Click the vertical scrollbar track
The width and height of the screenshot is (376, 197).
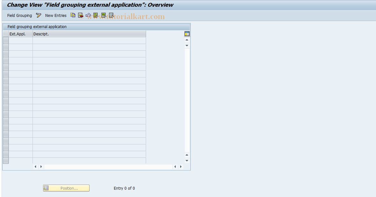[187, 100]
